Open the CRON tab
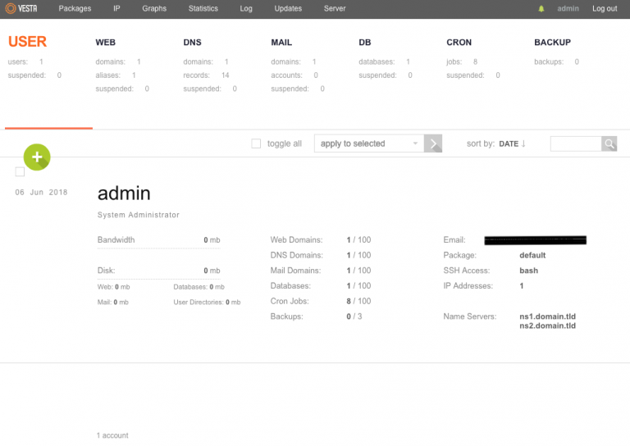 click(x=459, y=42)
